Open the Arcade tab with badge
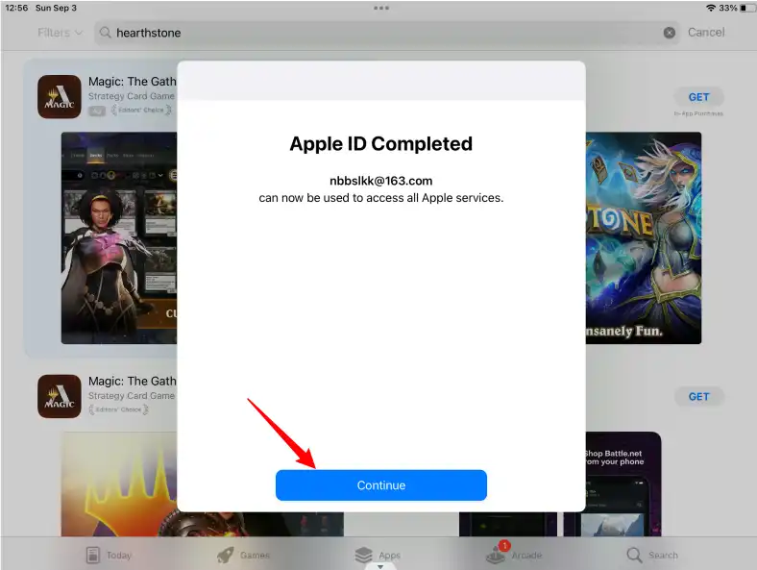 (514, 555)
